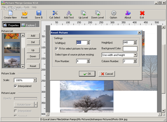
Task: Move layer with Down Level icon
Action: tap(97, 13)
